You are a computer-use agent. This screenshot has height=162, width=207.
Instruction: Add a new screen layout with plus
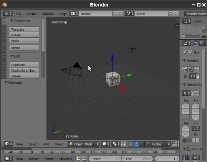115,14
